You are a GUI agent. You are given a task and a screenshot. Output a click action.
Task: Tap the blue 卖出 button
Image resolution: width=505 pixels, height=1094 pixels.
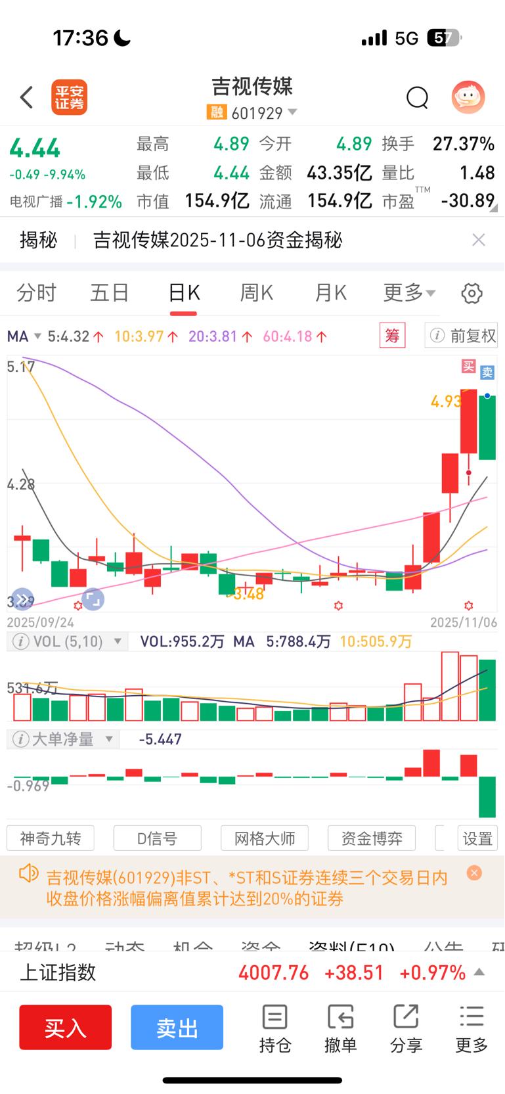click(177, 1027)
